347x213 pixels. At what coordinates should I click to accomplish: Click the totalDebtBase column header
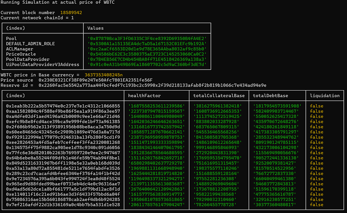(270, 96)
